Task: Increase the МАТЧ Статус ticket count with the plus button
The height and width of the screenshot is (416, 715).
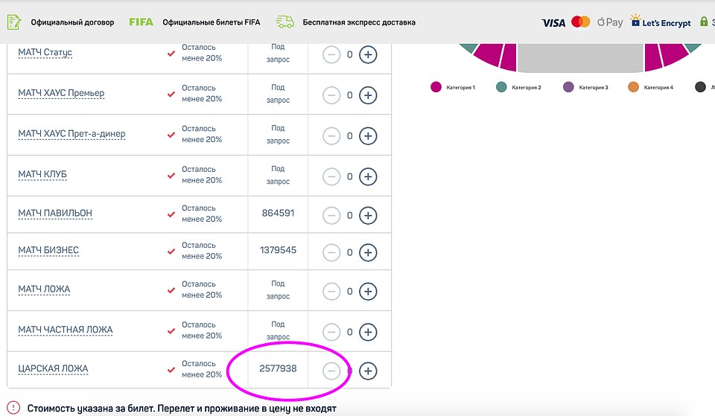Action: (x=368, y=54)
